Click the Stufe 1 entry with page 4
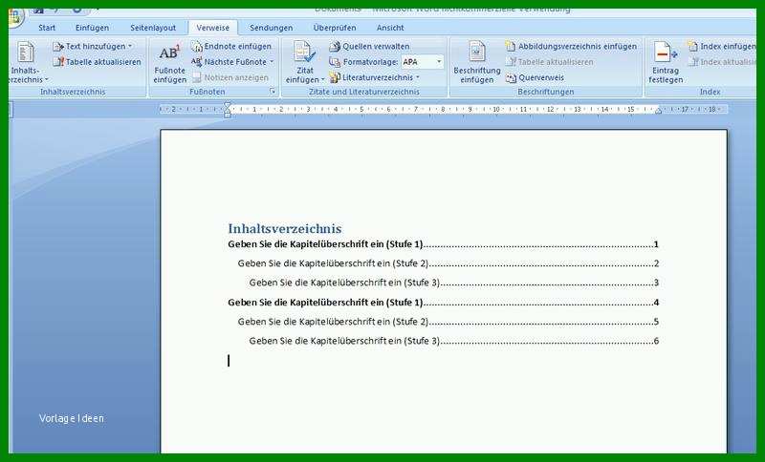 443,303
